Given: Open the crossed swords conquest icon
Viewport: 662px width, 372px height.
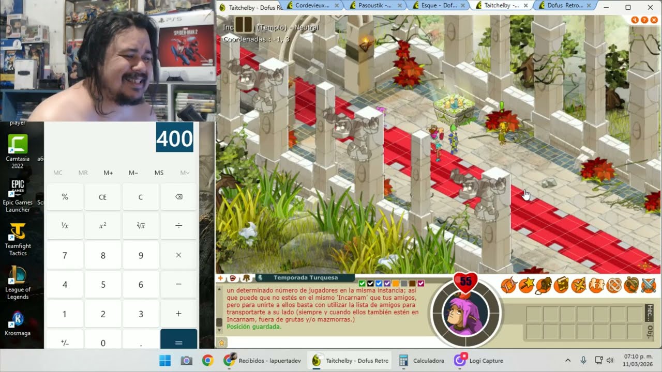Looking at the screenshot, I should (x=649, y=285).
